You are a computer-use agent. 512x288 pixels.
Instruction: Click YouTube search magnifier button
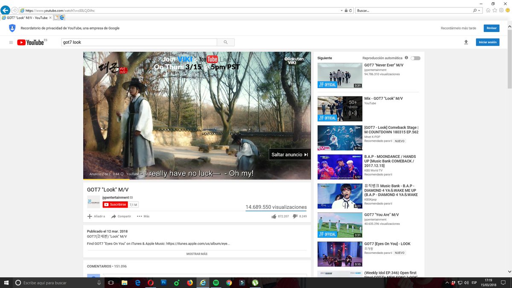pyautogui.click(x=226, y=42)
